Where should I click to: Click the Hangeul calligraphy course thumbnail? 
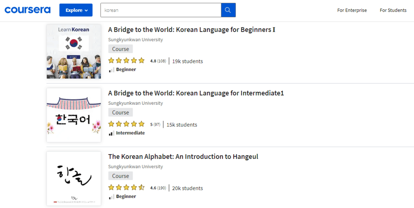74,179
